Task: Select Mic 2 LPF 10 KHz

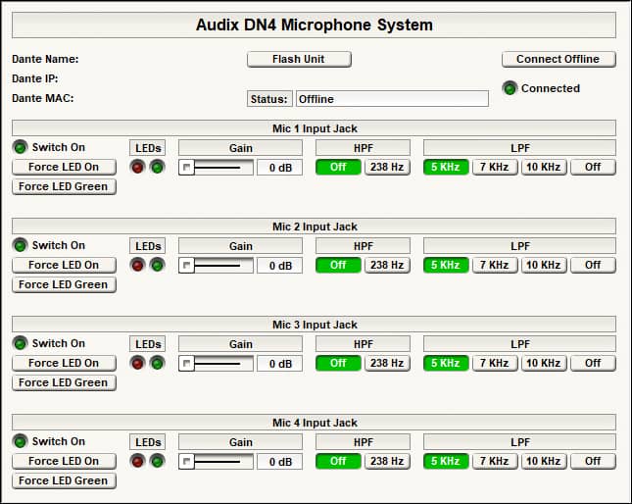Action: coord(544,265)
